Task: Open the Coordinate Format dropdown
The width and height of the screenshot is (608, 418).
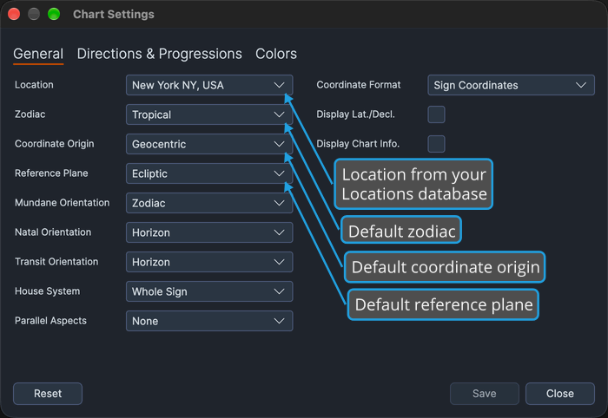Action: (511, 85)
